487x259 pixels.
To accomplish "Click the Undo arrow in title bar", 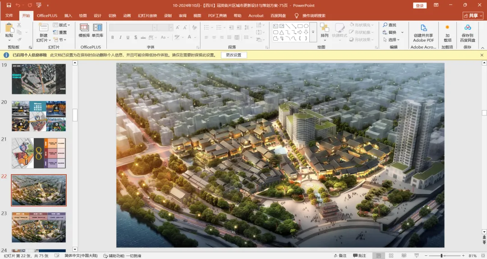I will tap(18, 5).
